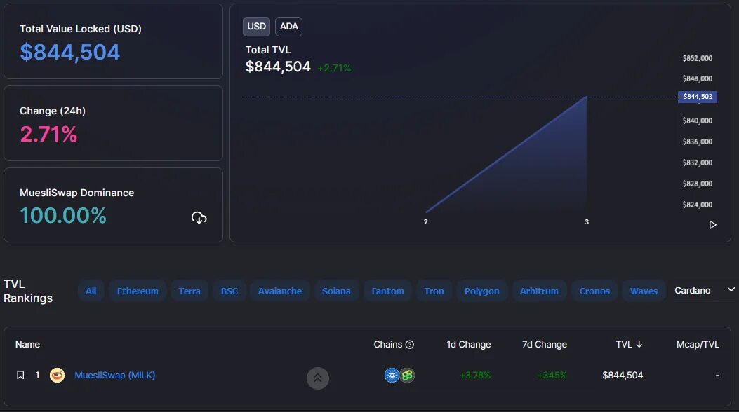Click the $852,000 y-axis label
This screenshot has width=739, height=412.
698,58
